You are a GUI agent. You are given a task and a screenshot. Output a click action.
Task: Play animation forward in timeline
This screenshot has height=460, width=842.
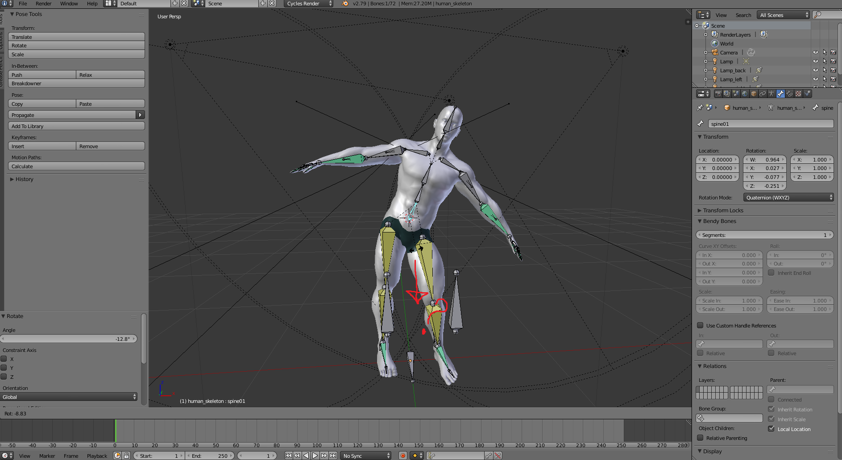click(315, 456)
